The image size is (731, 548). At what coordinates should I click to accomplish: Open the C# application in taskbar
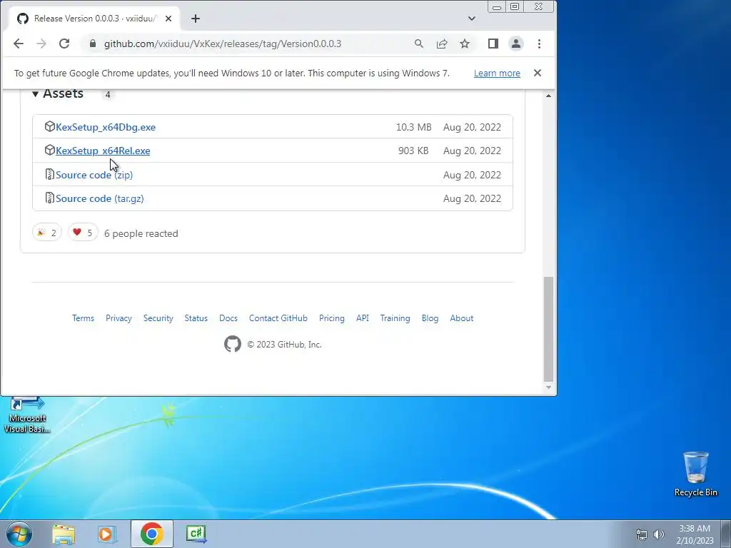coord(196,534)
